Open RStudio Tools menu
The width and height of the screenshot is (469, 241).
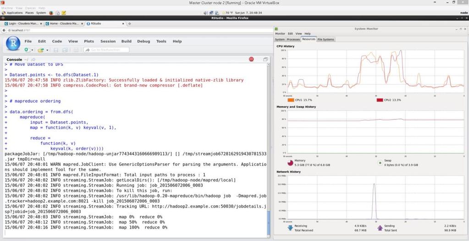[x=161, y=42]
